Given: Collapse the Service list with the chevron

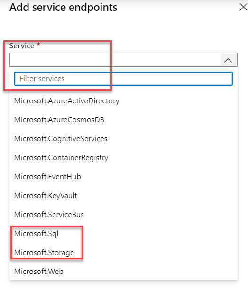Looking at the screenshot, I should 228,60.
